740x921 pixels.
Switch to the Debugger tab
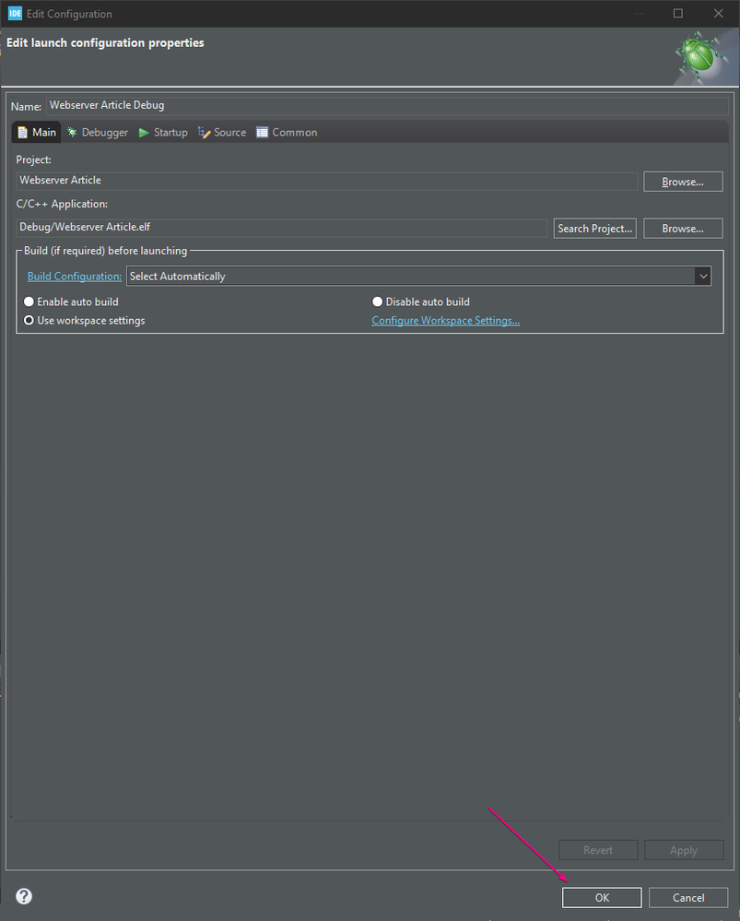(x=98, y=132)
